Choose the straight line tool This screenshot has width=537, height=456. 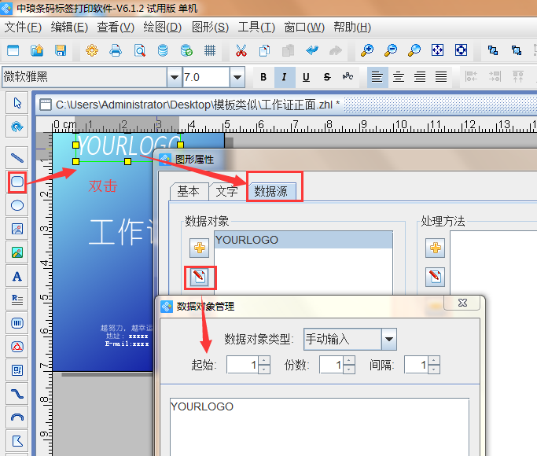(17, 156)
